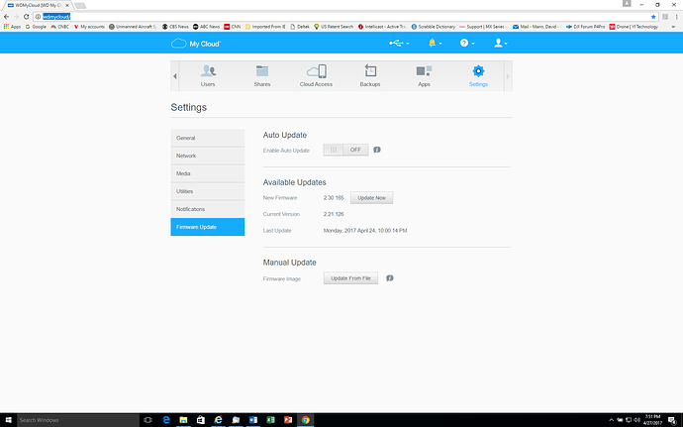683x427 pixels.
Task: Expand more bookmarks chevron
Action: 673,27
